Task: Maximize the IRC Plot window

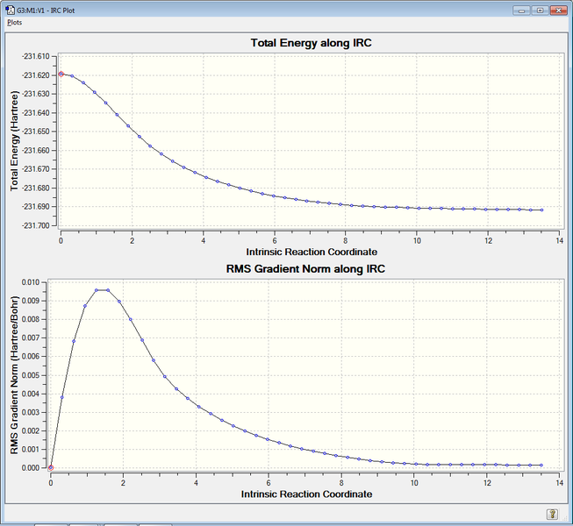Action: [x=541, y=11]
